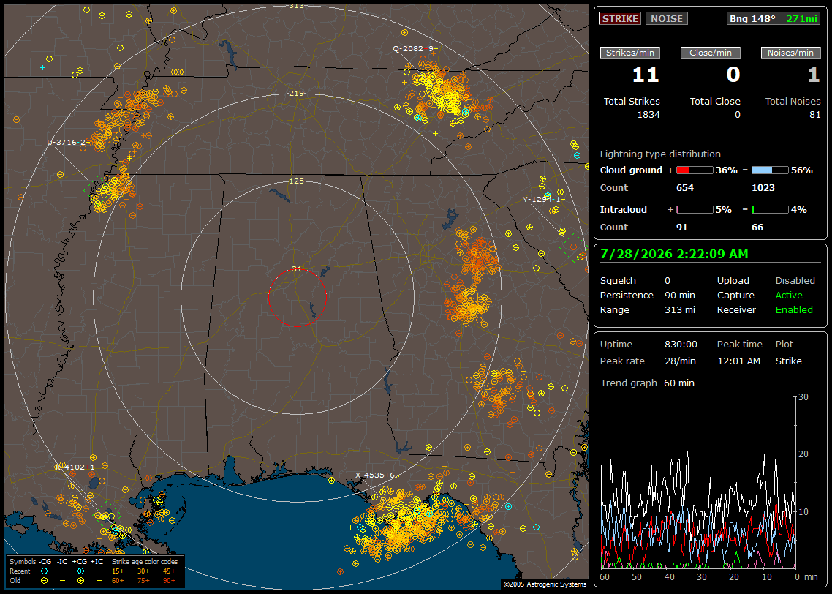
Task: Click the 90+ strike age color code
Action: (169, 581)
